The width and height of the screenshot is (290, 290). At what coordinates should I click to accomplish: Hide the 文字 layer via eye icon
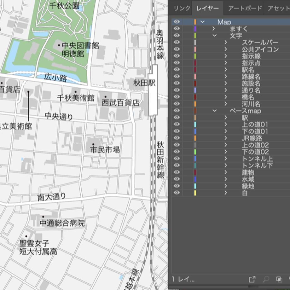coord(177,35)
